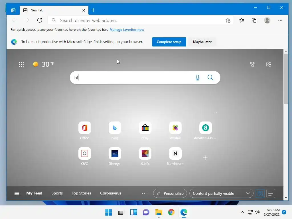292x219 pixels.
Task: Open the Windows Start menu
Action: pos(108,212)
